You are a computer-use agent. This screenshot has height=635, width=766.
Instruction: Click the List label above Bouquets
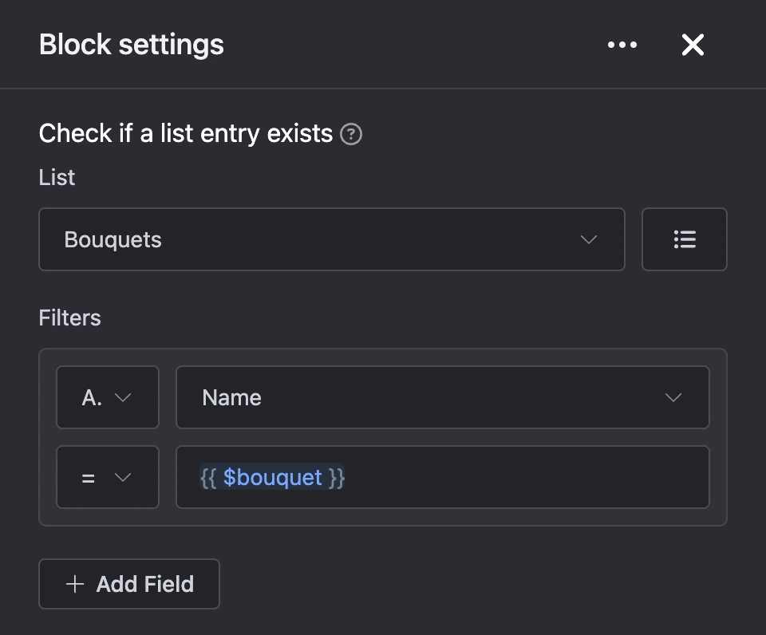tap(57, 177)
